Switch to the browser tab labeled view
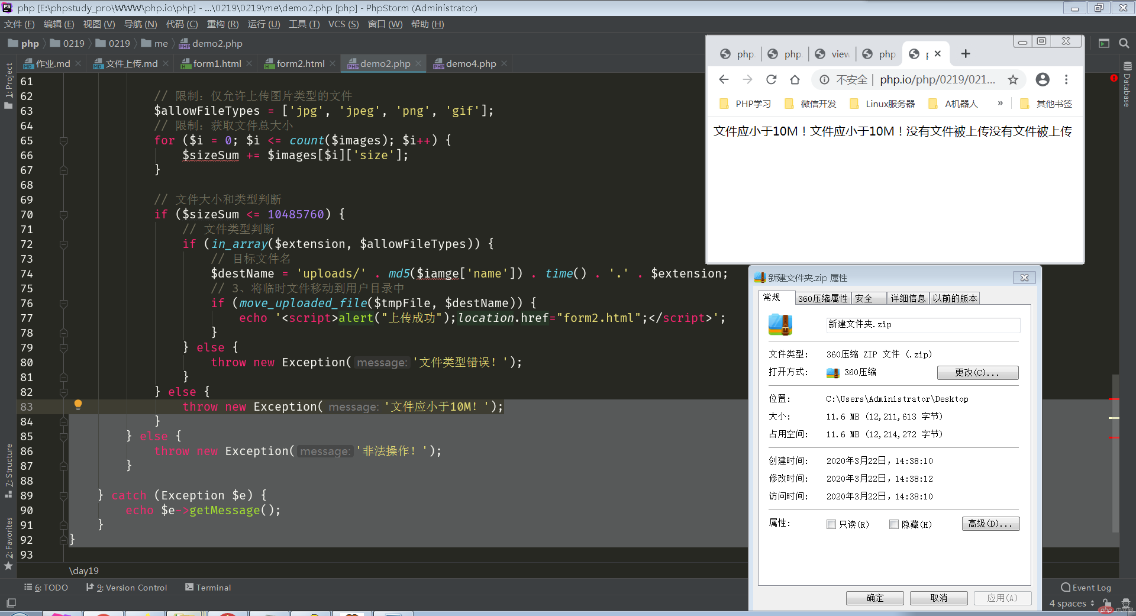Screen dimensions: 1136x616 click(x=832, y=54)
